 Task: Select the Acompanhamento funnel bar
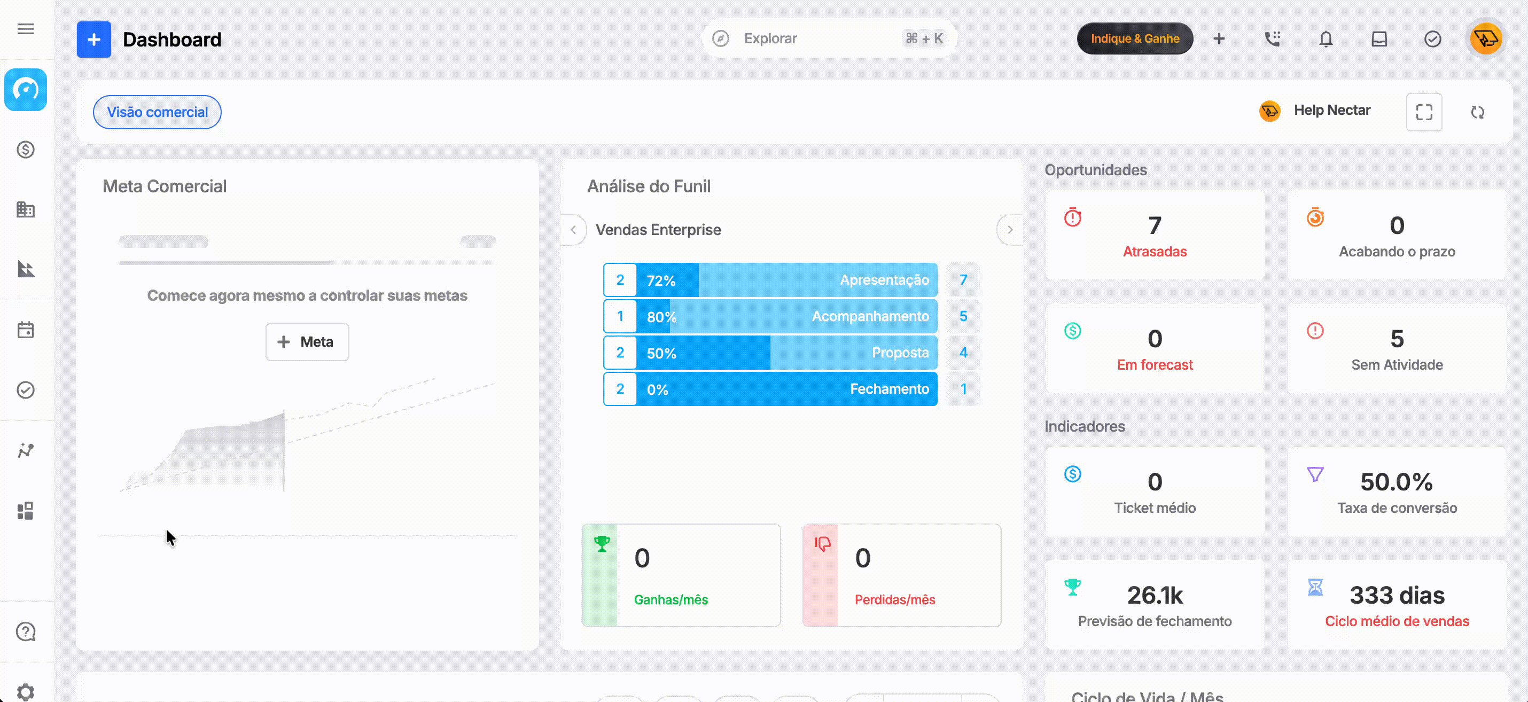[x=770, y=316]
